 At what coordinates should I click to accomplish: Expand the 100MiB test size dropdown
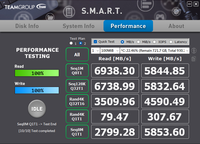point(110,51)
